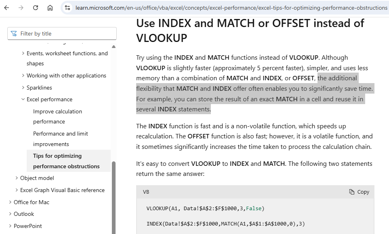Screen dimensions: 389x234
Task: Reload the page with refresh icon
Action: click(36, 8)
